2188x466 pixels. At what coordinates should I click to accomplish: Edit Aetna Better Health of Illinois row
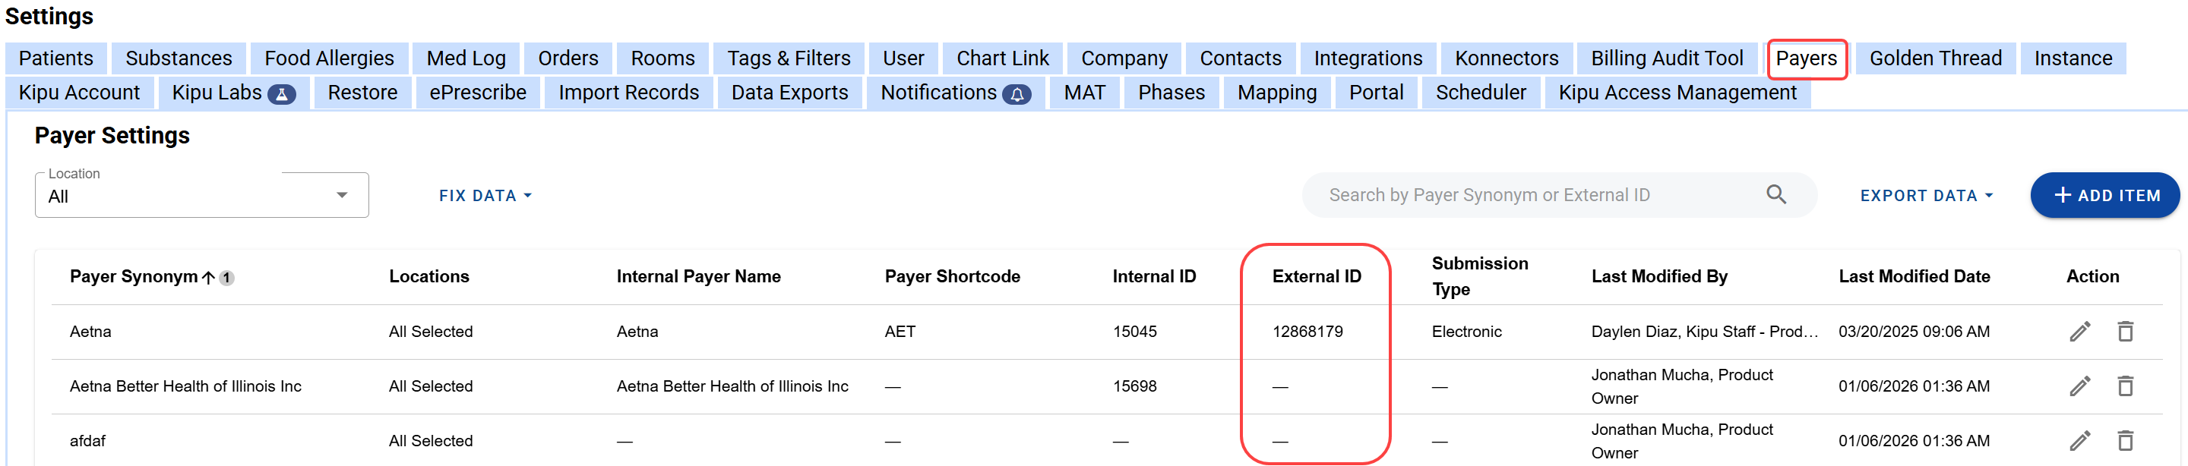click(2079, 386)
